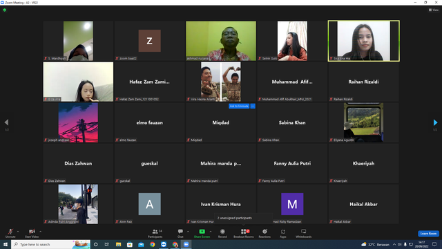Select highlighted active speaker video tile
The width and height of the screenshot is (442, 249).
coord(364,41)
